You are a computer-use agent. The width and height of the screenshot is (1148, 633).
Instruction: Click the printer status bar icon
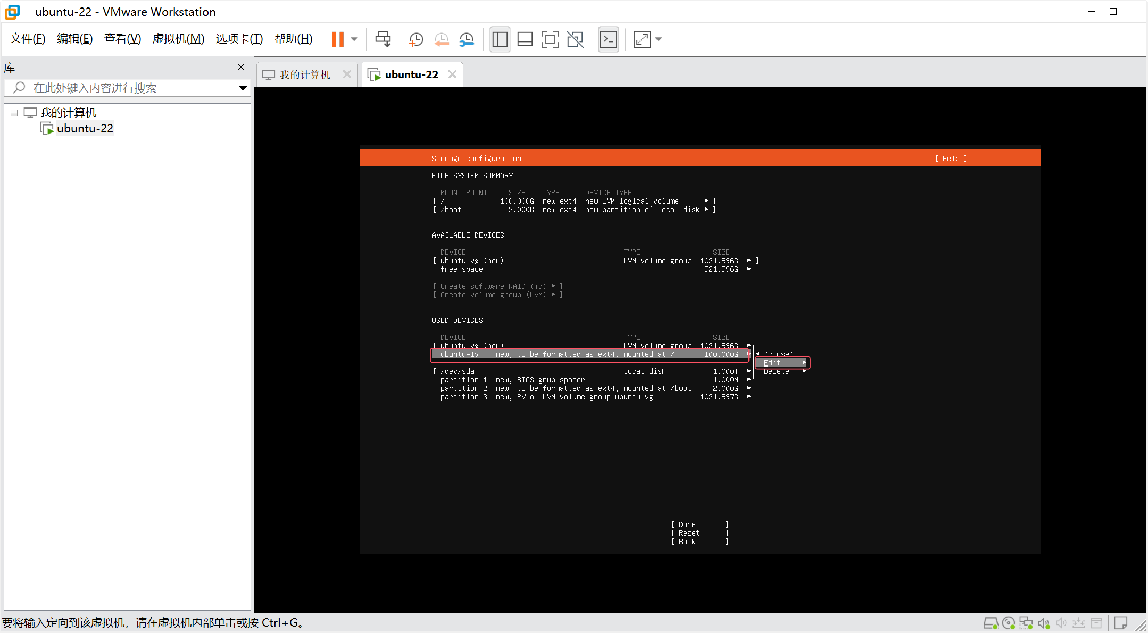(x=1096, y=623)
